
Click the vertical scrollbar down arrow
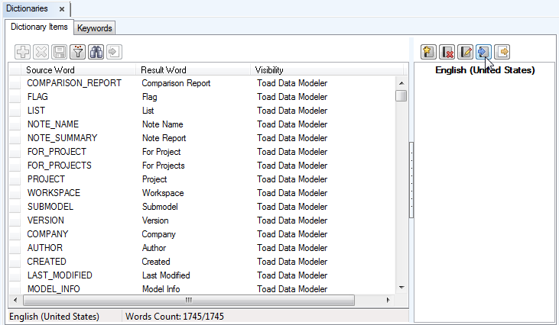(x=401, y=287)
